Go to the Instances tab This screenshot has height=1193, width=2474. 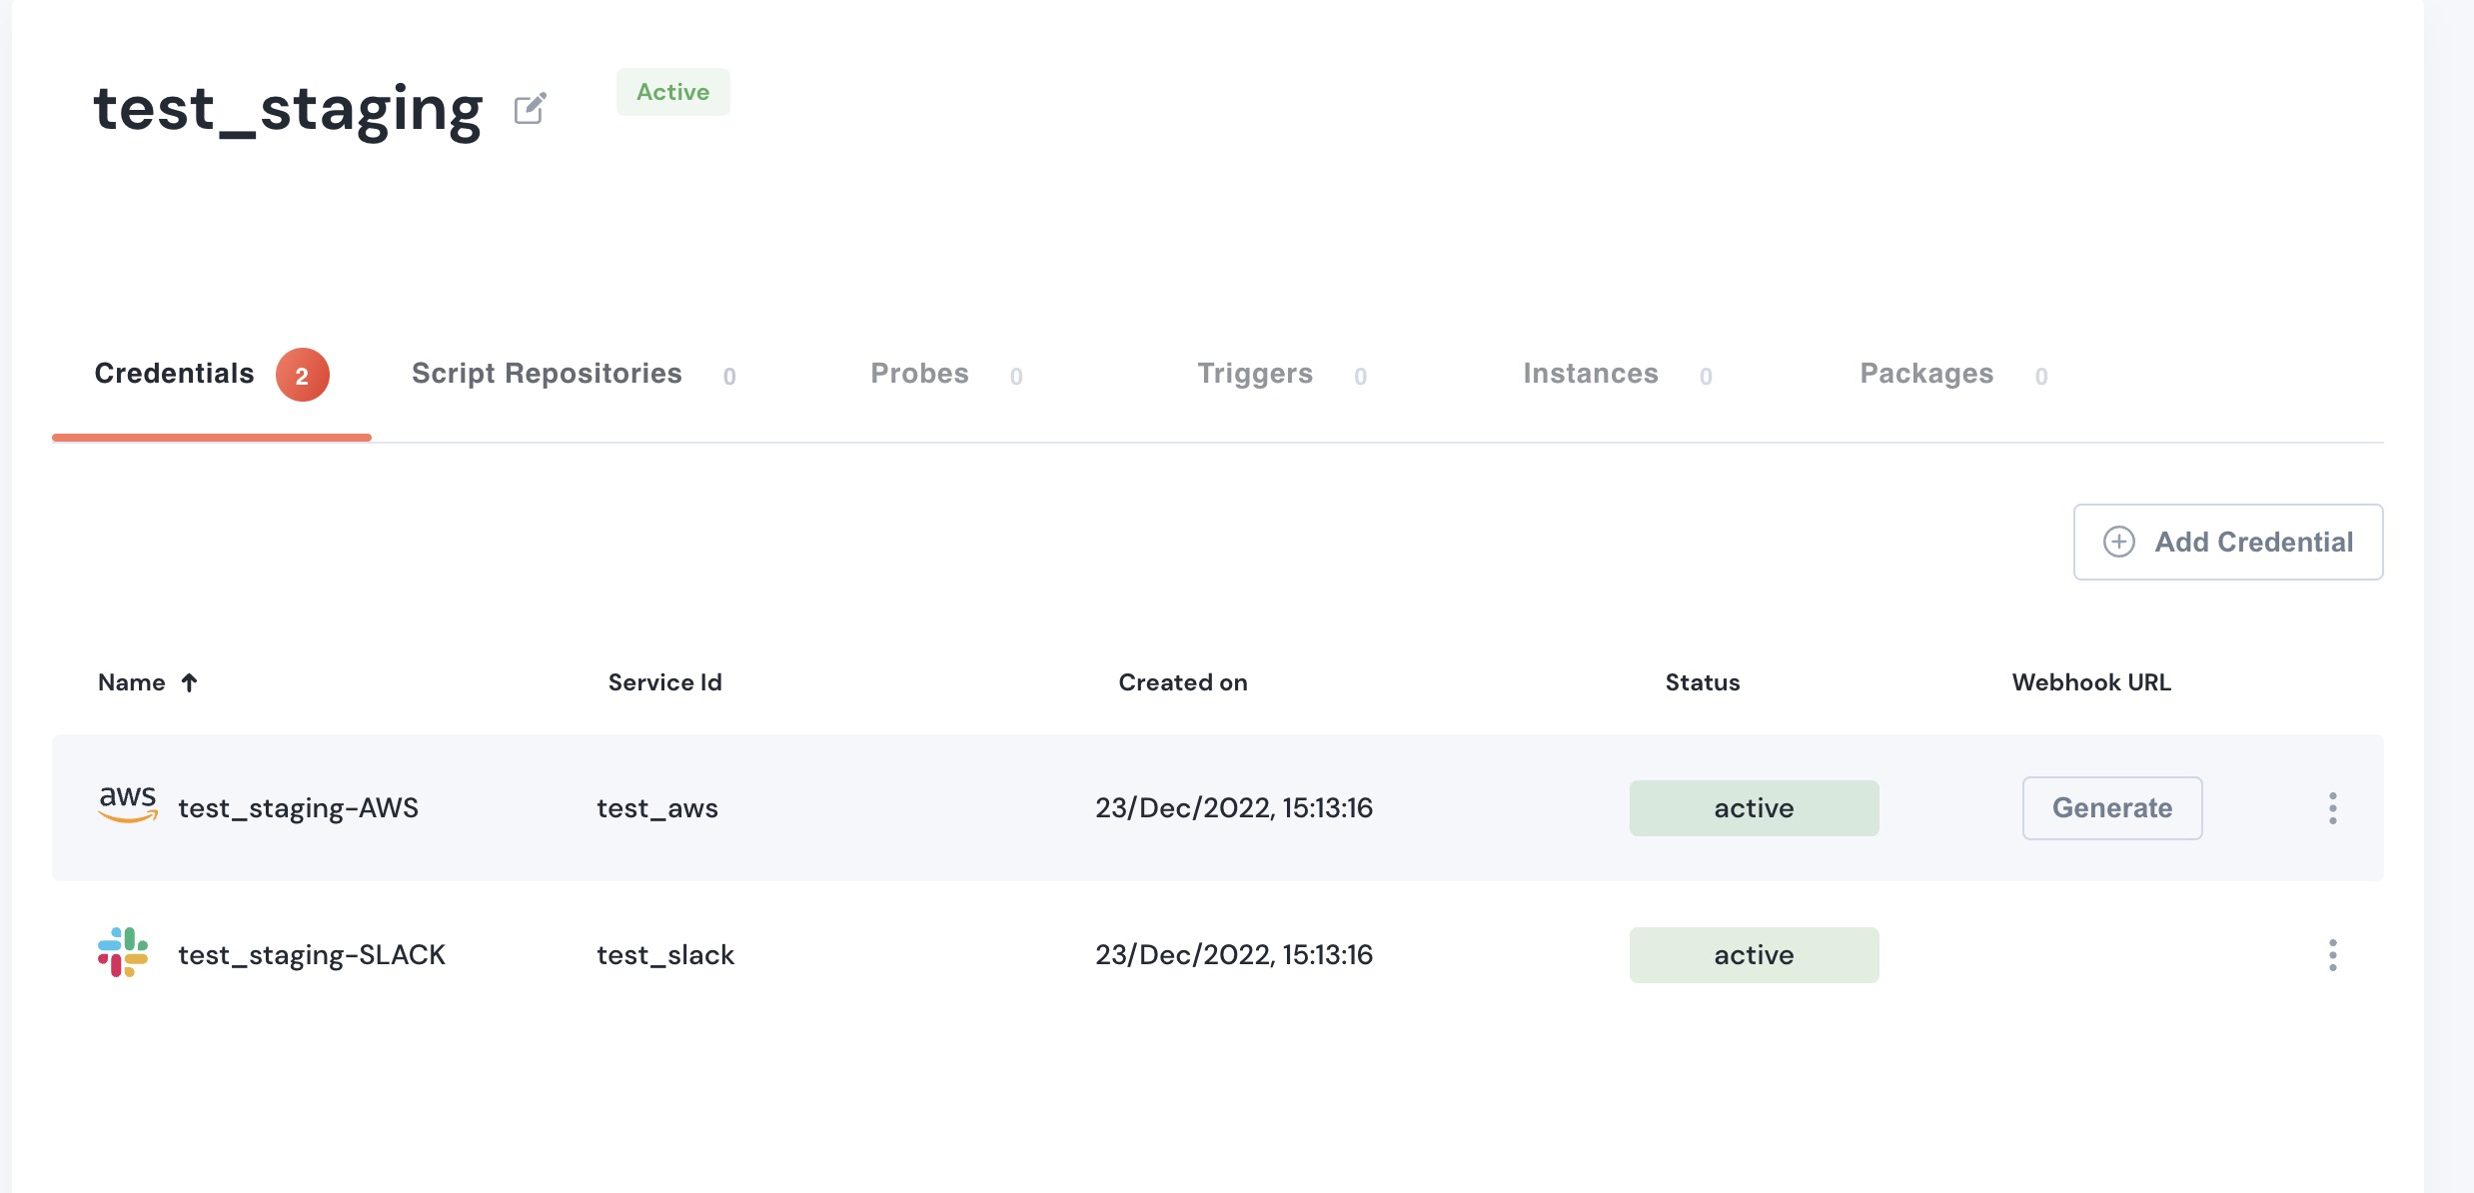pos(1590,374)
